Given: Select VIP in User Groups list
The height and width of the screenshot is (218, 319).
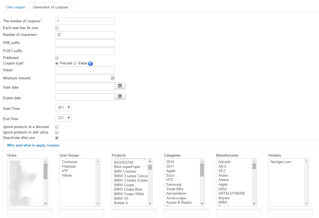Looking at the screenshot, I should 65,171.
